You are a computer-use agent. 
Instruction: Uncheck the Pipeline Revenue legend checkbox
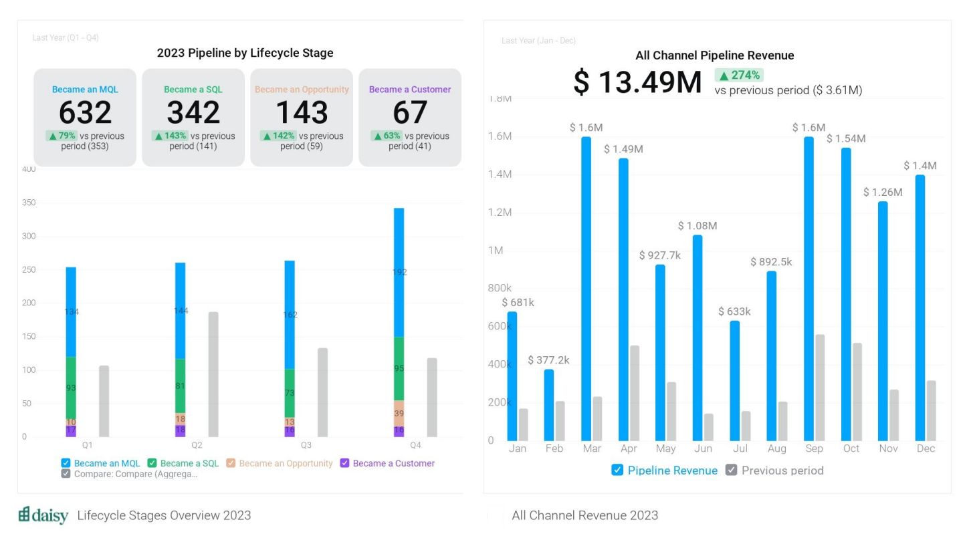(x=617, y=470)
